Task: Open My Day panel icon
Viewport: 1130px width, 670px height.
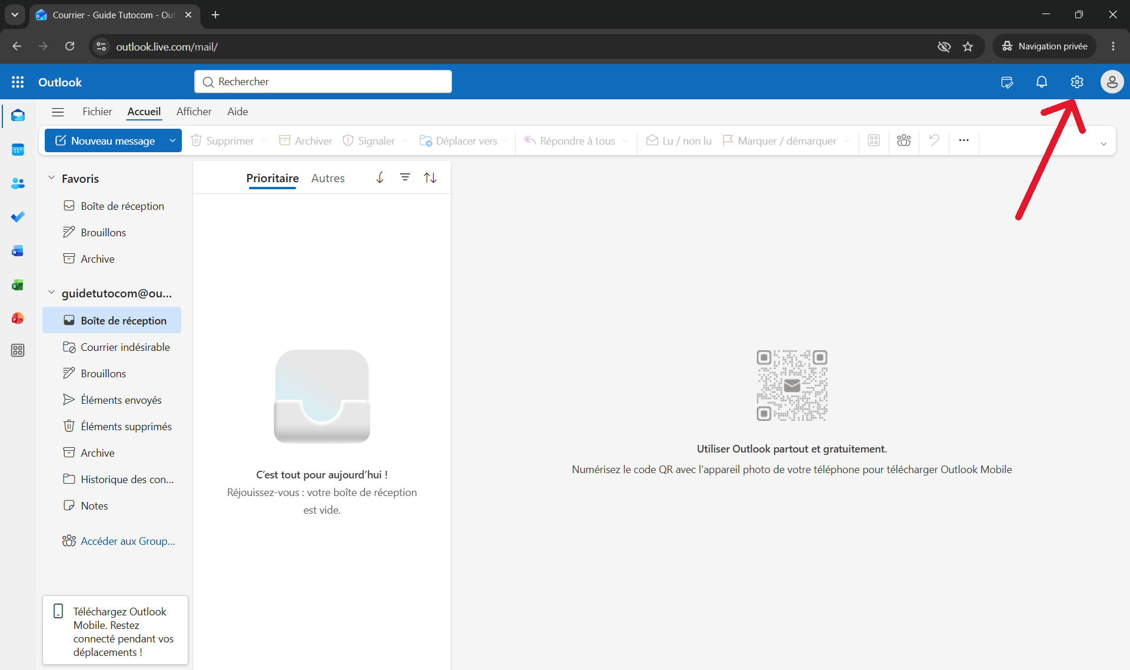Action: pos(1007,82)
